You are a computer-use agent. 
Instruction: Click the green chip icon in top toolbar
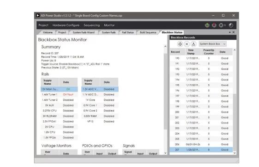tap(207, 25)
